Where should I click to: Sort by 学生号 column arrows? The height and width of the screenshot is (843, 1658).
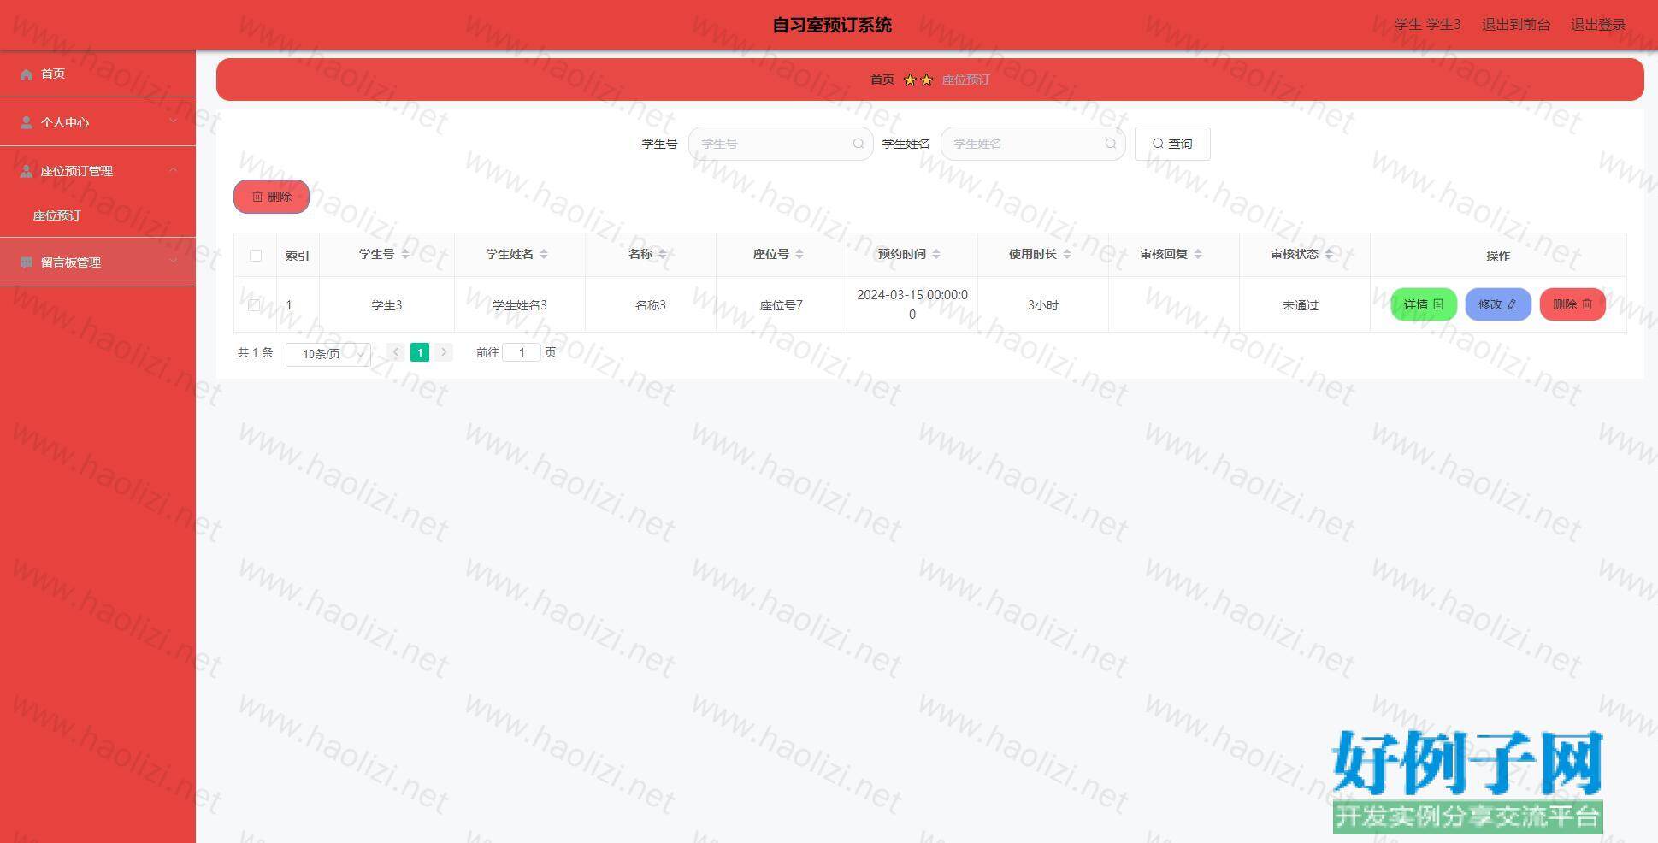tap(405, 254)
